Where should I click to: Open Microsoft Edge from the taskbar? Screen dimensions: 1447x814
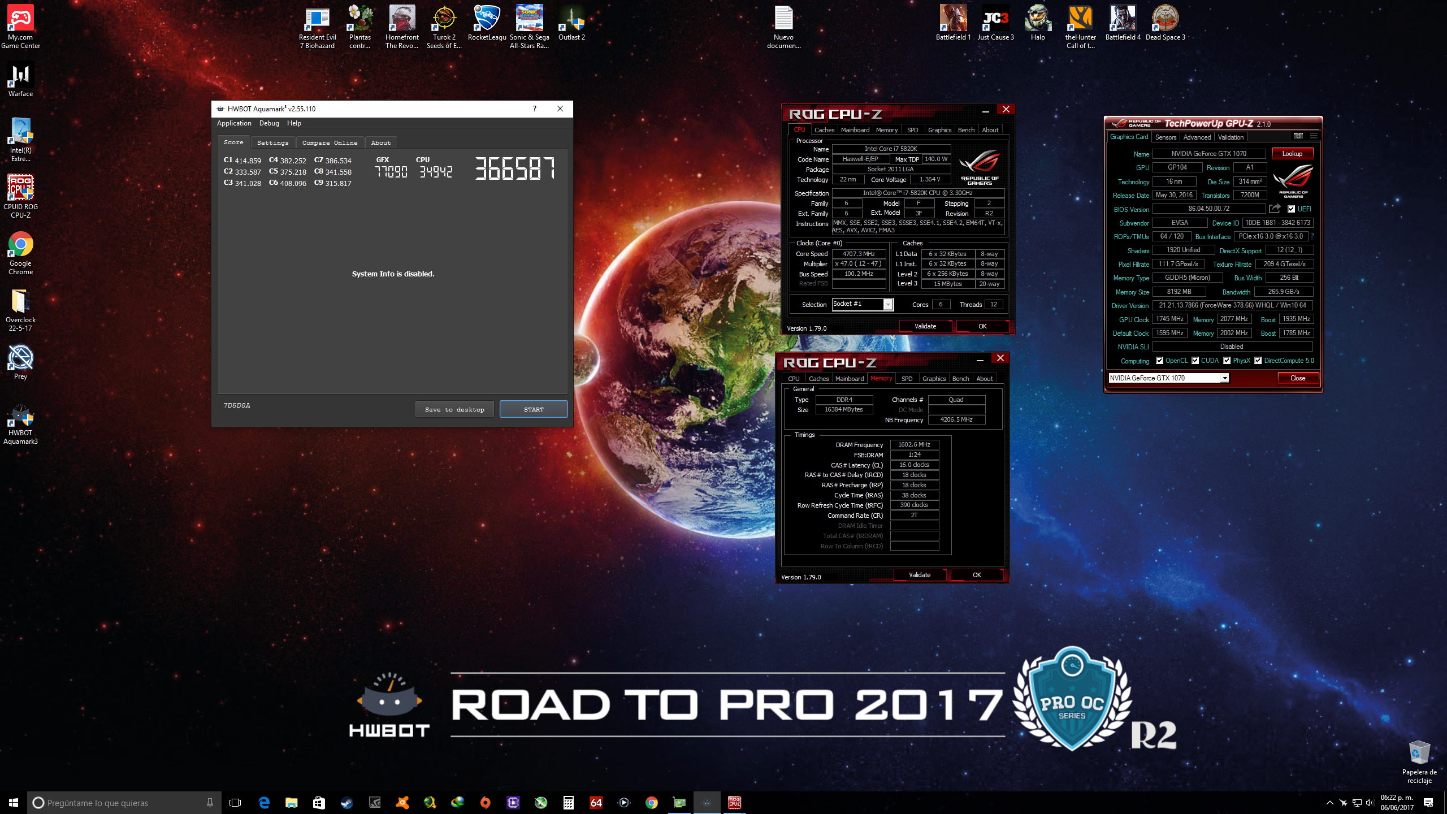point(264,803)
